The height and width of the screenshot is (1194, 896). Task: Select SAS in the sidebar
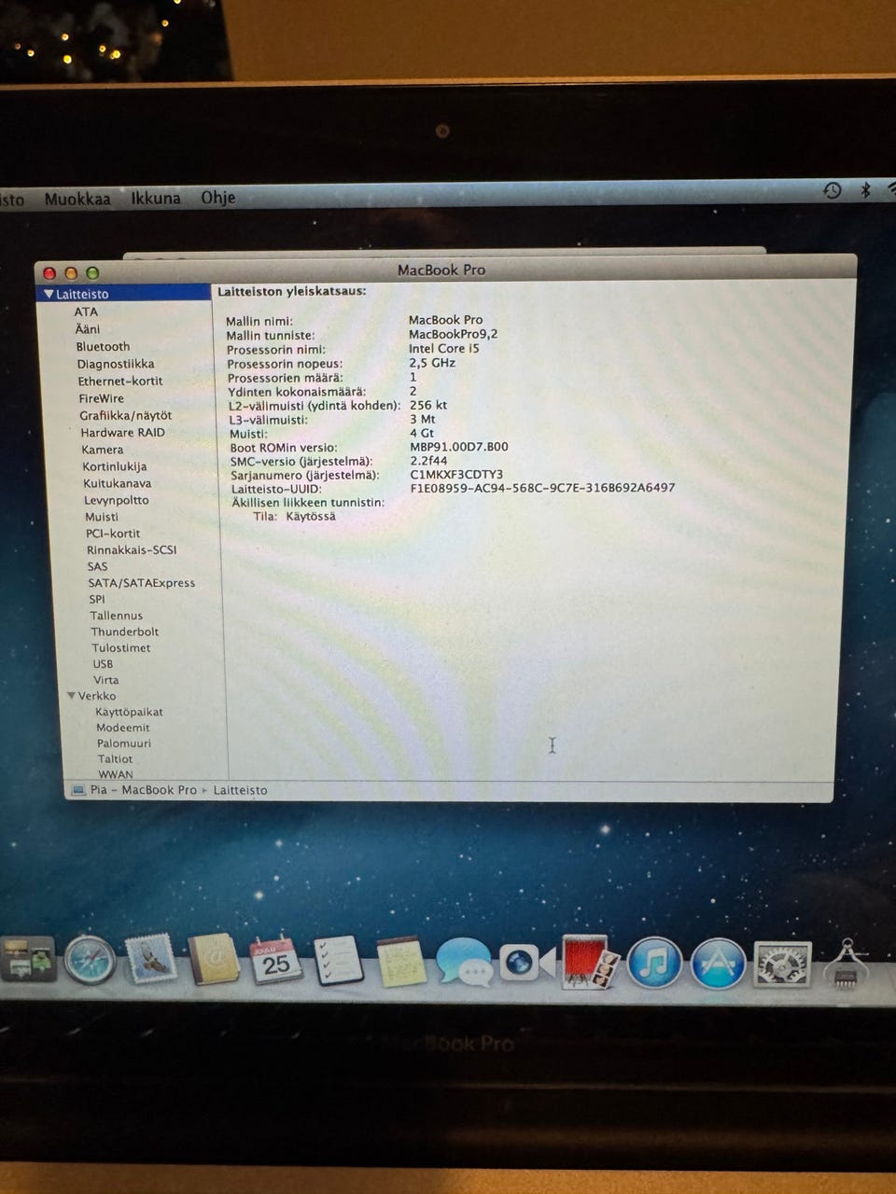[x=97, y=566]
